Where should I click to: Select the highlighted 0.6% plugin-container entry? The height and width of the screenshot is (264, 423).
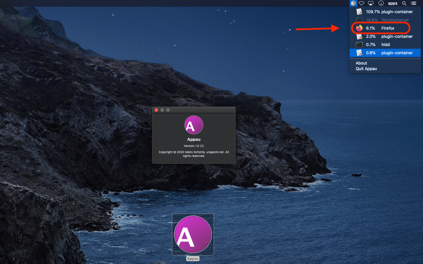pyautogui.click(x=389, y=53)
